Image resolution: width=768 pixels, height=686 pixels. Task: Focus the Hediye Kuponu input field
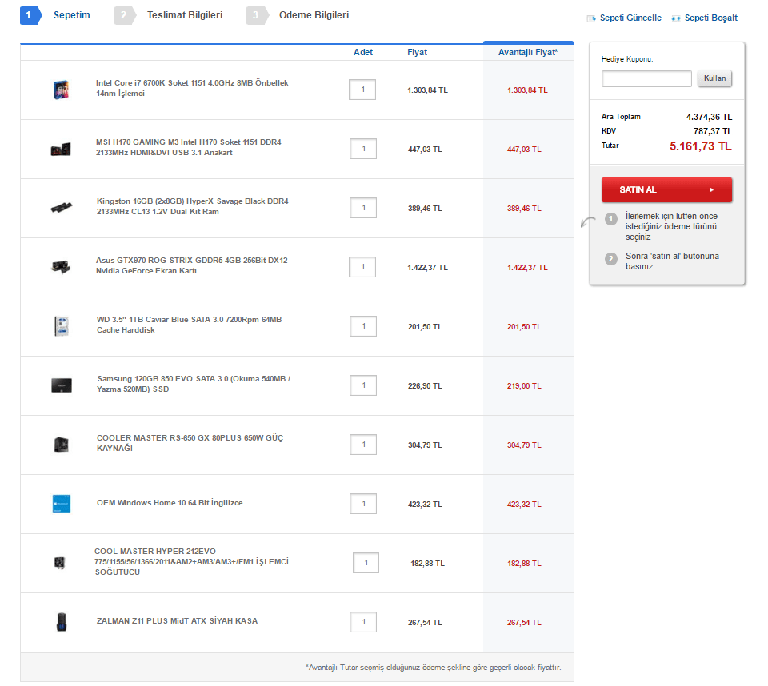point(646,78)
